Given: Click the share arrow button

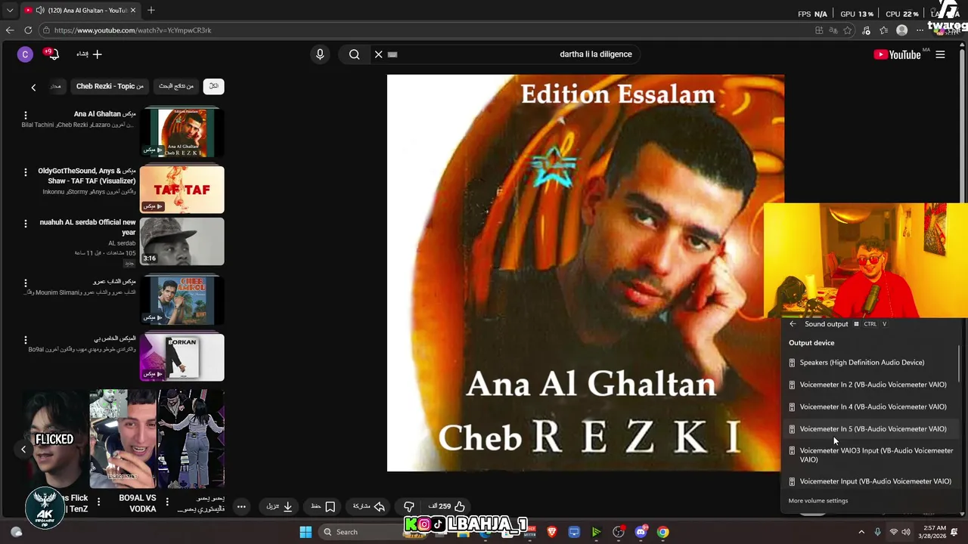Looking at the screenshot, I should (370, 506).
